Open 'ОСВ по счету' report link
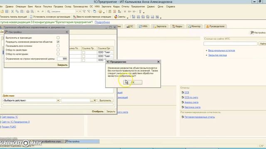 pos(191,98)
